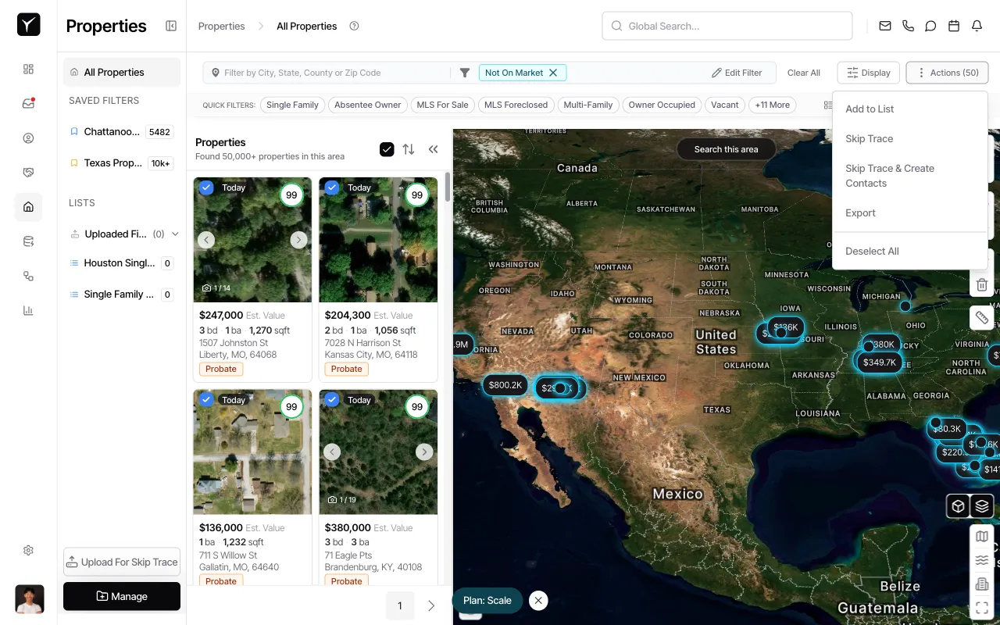The height and width of the screenshot is (625, 1000).
Task: Open notifications bell icon
Action: [x=977, y=26]
